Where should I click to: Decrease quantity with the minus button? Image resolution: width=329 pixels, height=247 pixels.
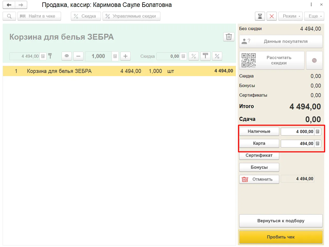click(78, 56)
